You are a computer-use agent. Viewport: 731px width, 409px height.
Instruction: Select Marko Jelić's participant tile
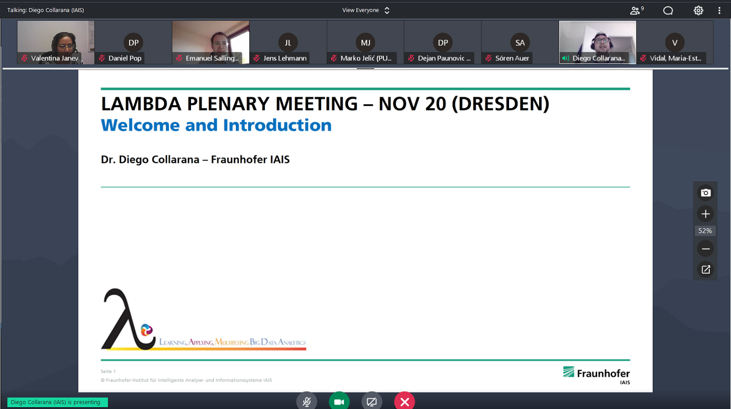[x=365, y=42]
